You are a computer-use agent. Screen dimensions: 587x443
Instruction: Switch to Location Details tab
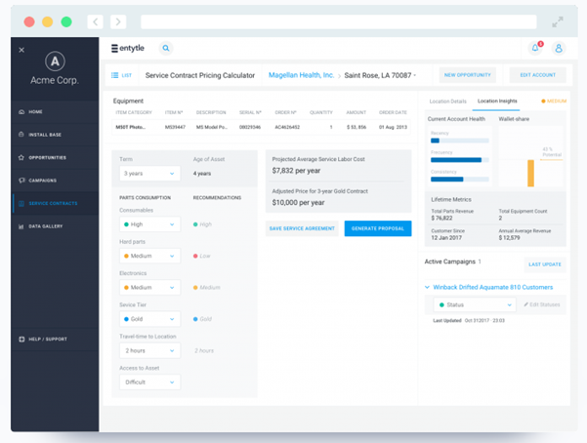click(447, 101)
